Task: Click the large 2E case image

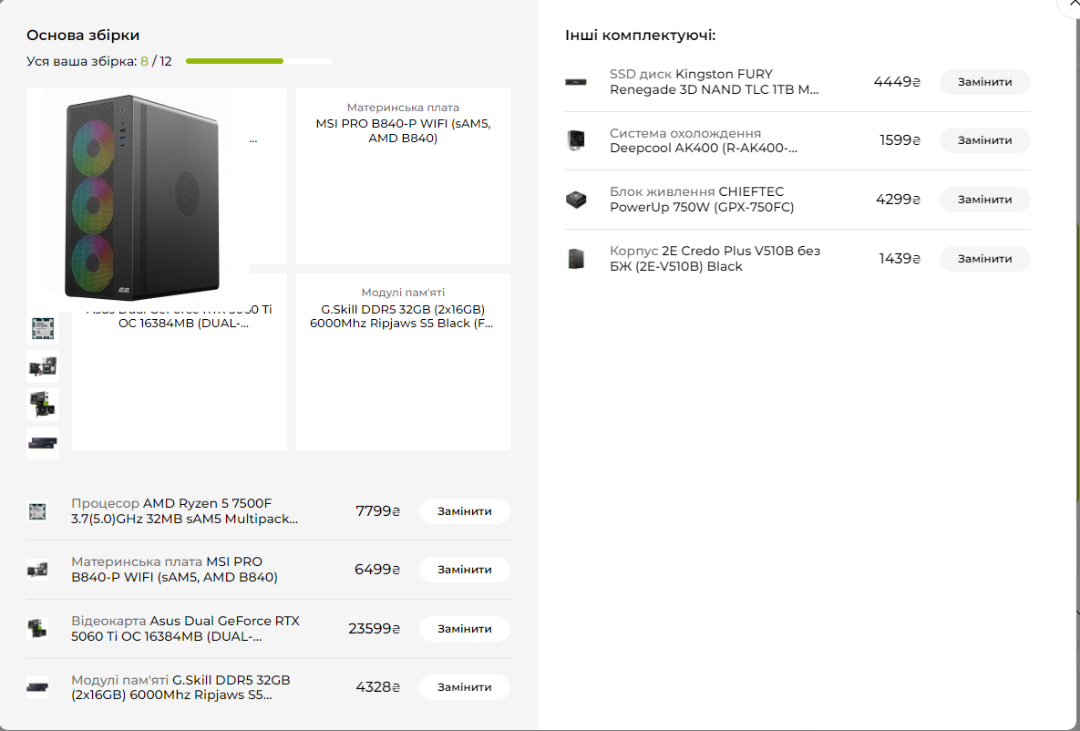Action: point(141,198)
